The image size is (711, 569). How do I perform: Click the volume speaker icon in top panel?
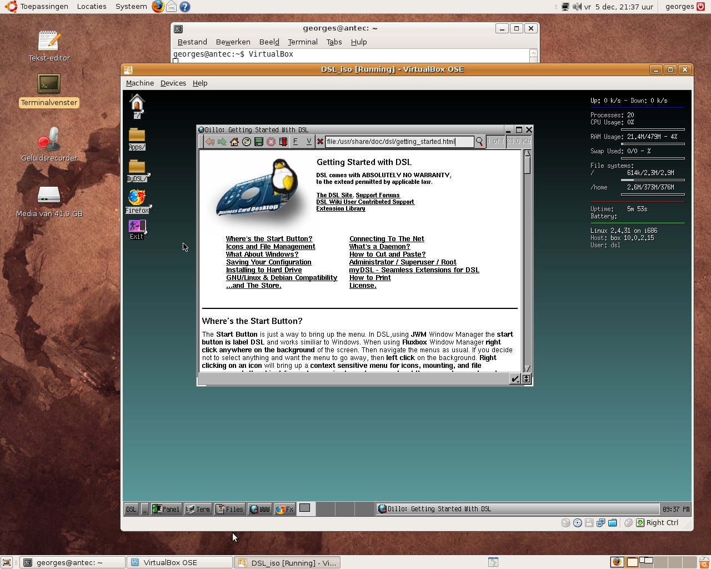coord(577,7)
